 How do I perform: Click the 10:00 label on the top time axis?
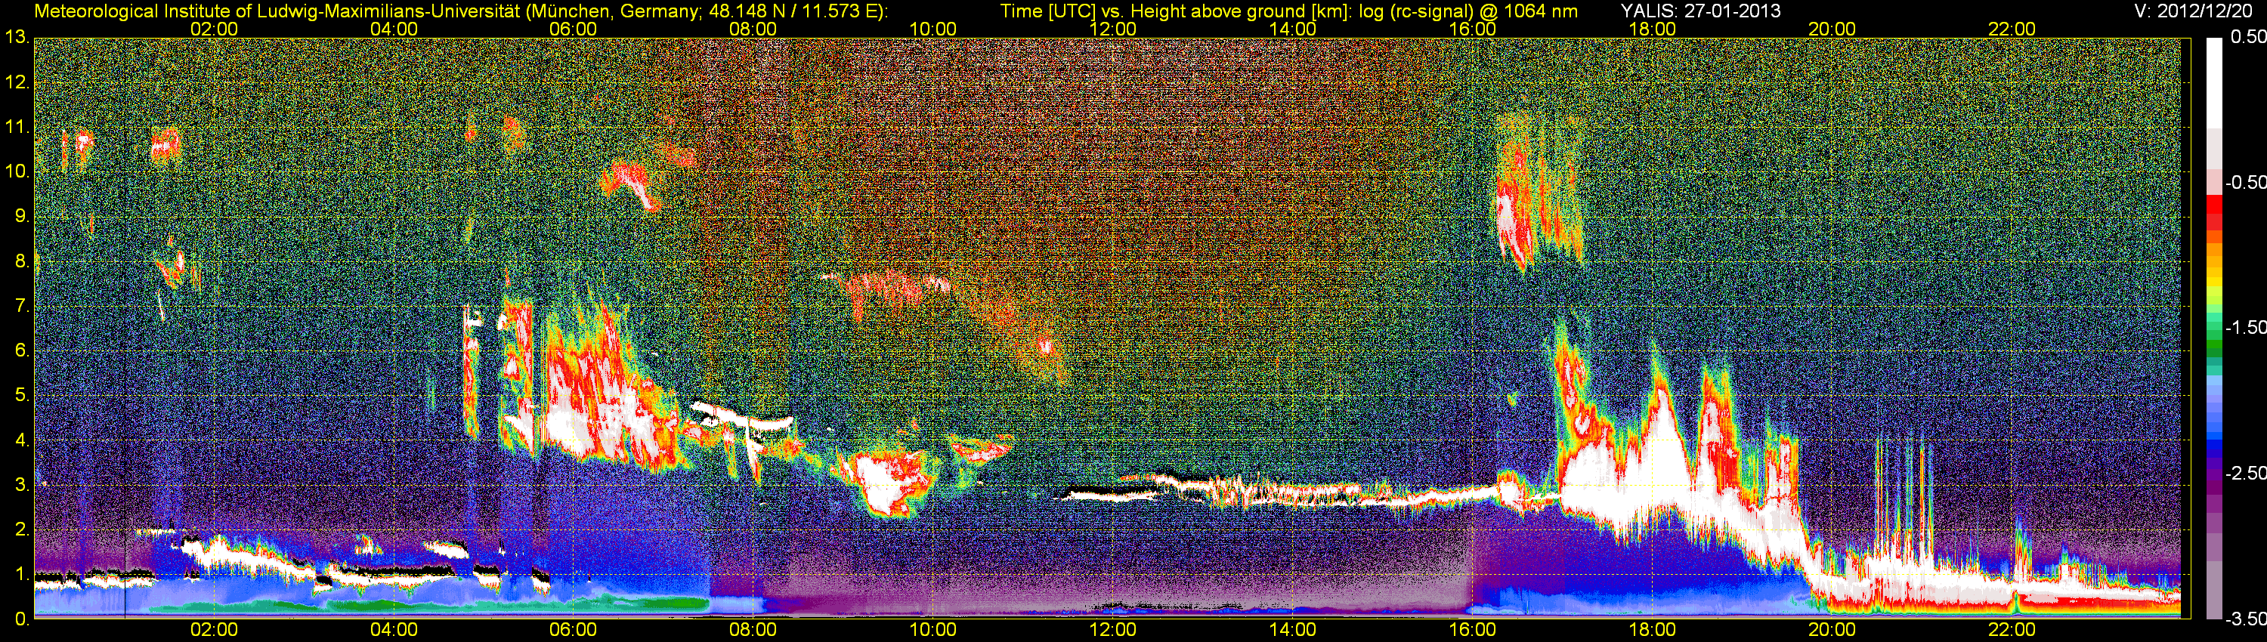tap(932, 29)
